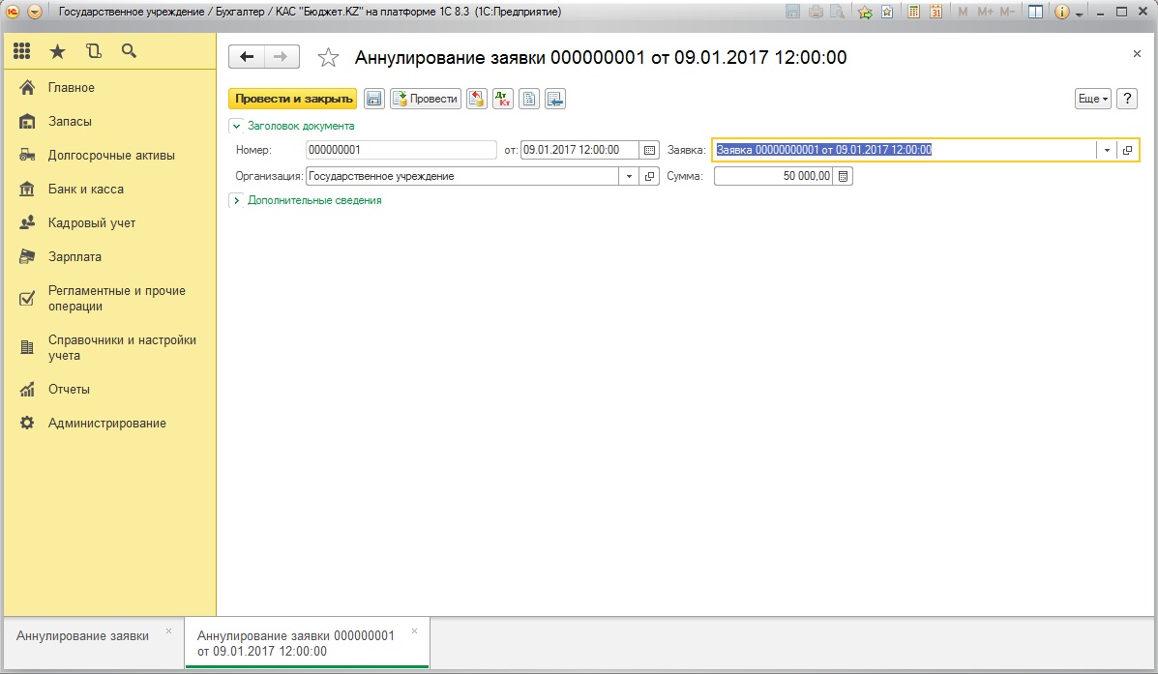
Task: Open the document report list icon
Action: pos(529,99)
